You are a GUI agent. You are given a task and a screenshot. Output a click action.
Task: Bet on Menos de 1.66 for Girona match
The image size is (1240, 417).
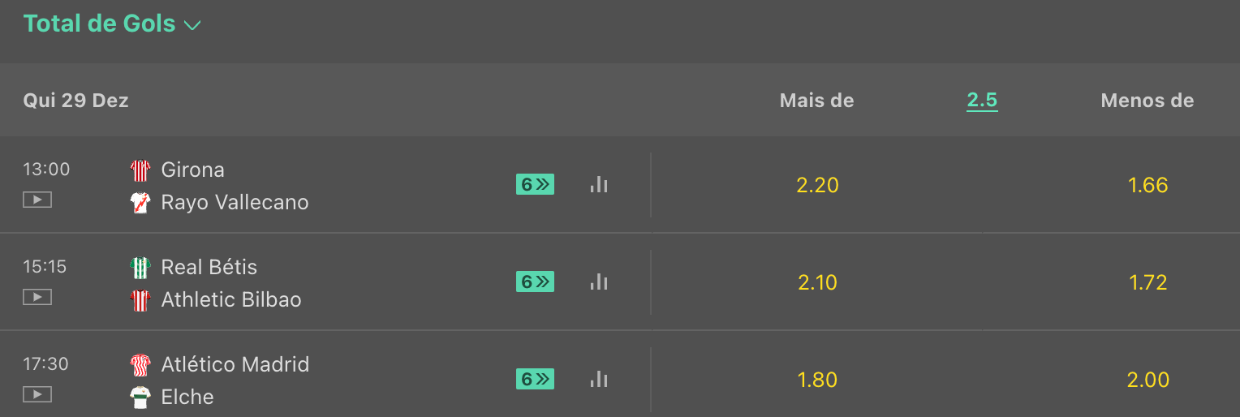1148,185
